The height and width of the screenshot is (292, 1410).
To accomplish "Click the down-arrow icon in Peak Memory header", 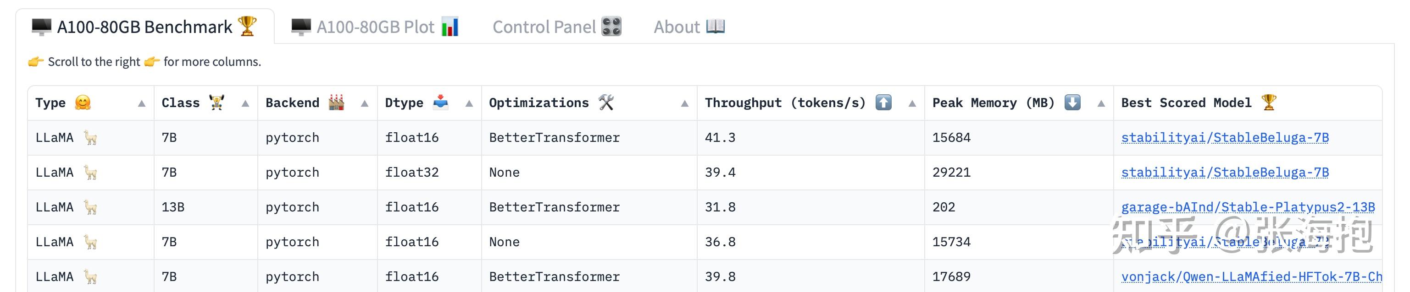I will coord(1072,103).
